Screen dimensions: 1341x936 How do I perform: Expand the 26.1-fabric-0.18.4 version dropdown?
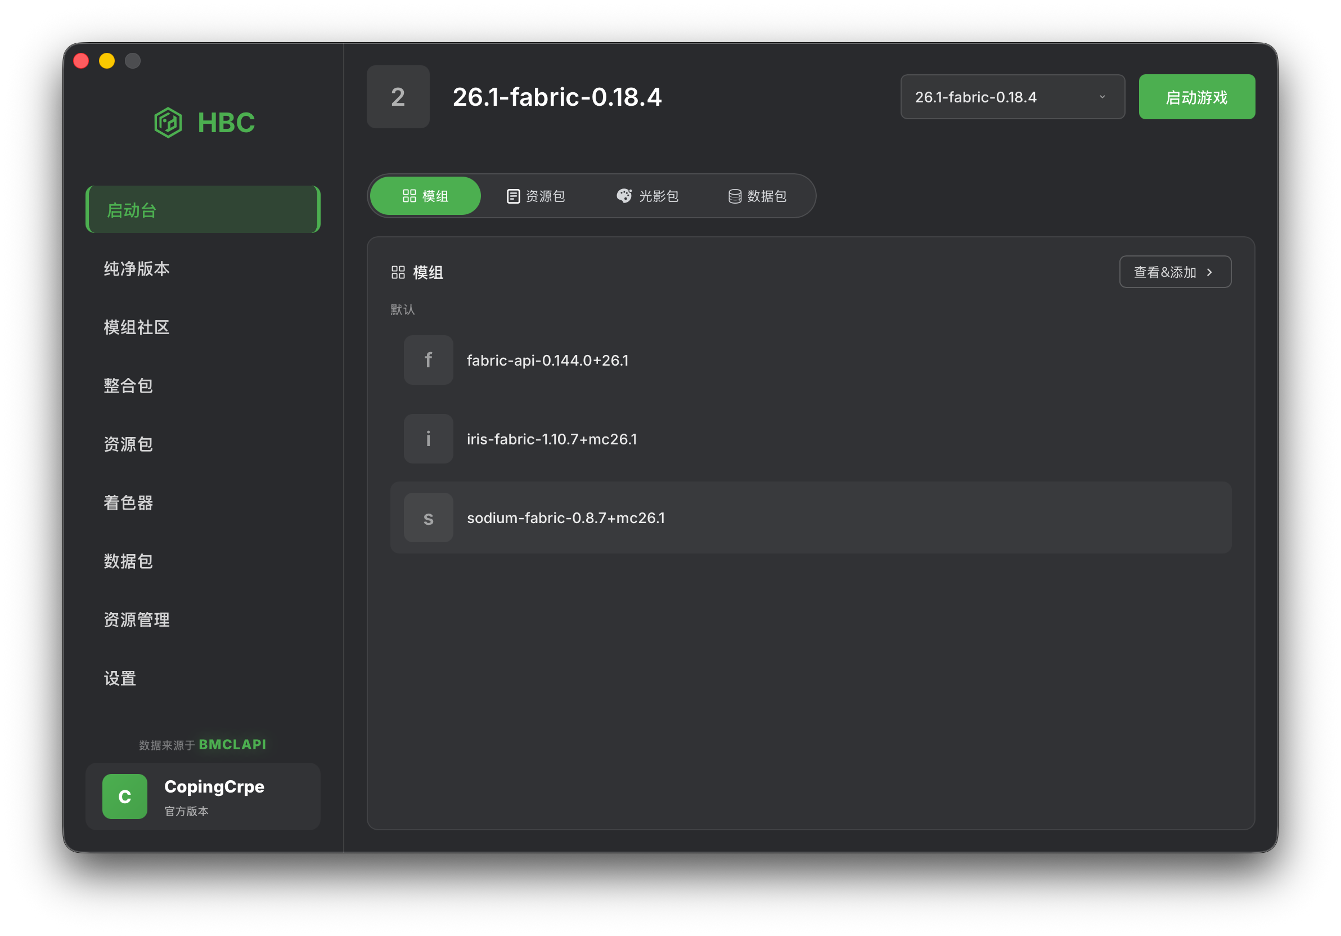tap(1011, 97)
